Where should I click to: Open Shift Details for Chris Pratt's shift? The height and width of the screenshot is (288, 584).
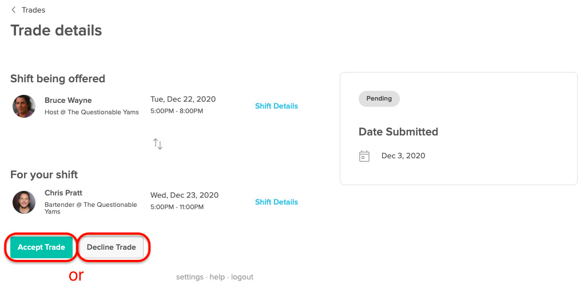pyautogui.click(x=276, y=202)
